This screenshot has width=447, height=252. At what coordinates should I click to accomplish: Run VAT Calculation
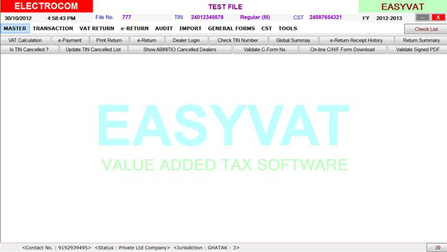point(25,40)
